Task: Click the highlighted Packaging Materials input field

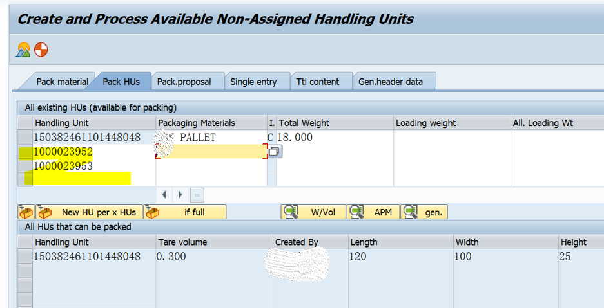Action: 211,152
